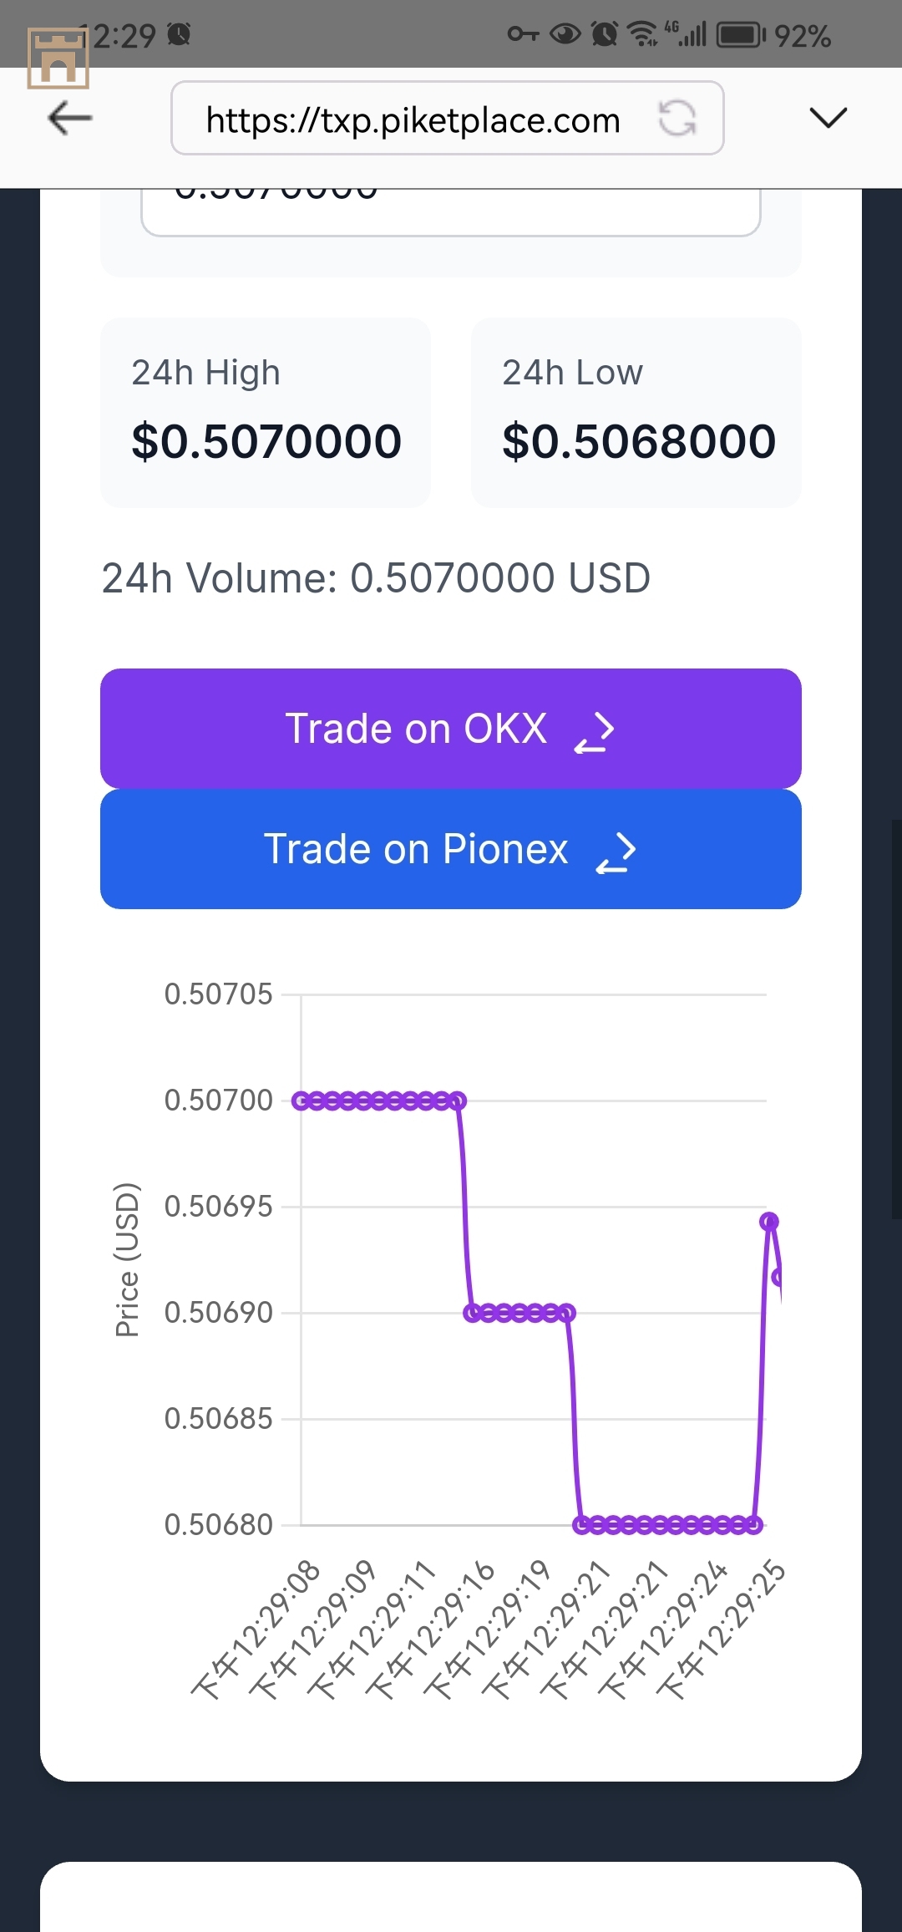
Task: Click first chart data point at 0.50700
Action: click(301, 1101)
